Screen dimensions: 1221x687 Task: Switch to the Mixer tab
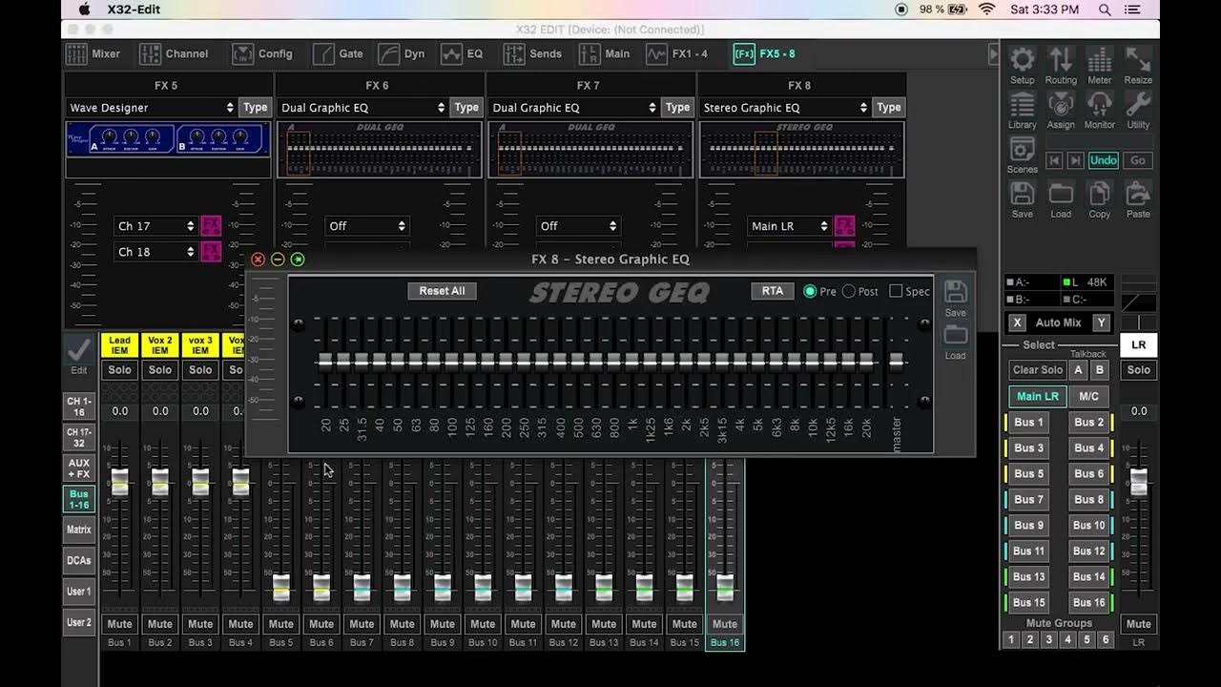pos(94,53)
